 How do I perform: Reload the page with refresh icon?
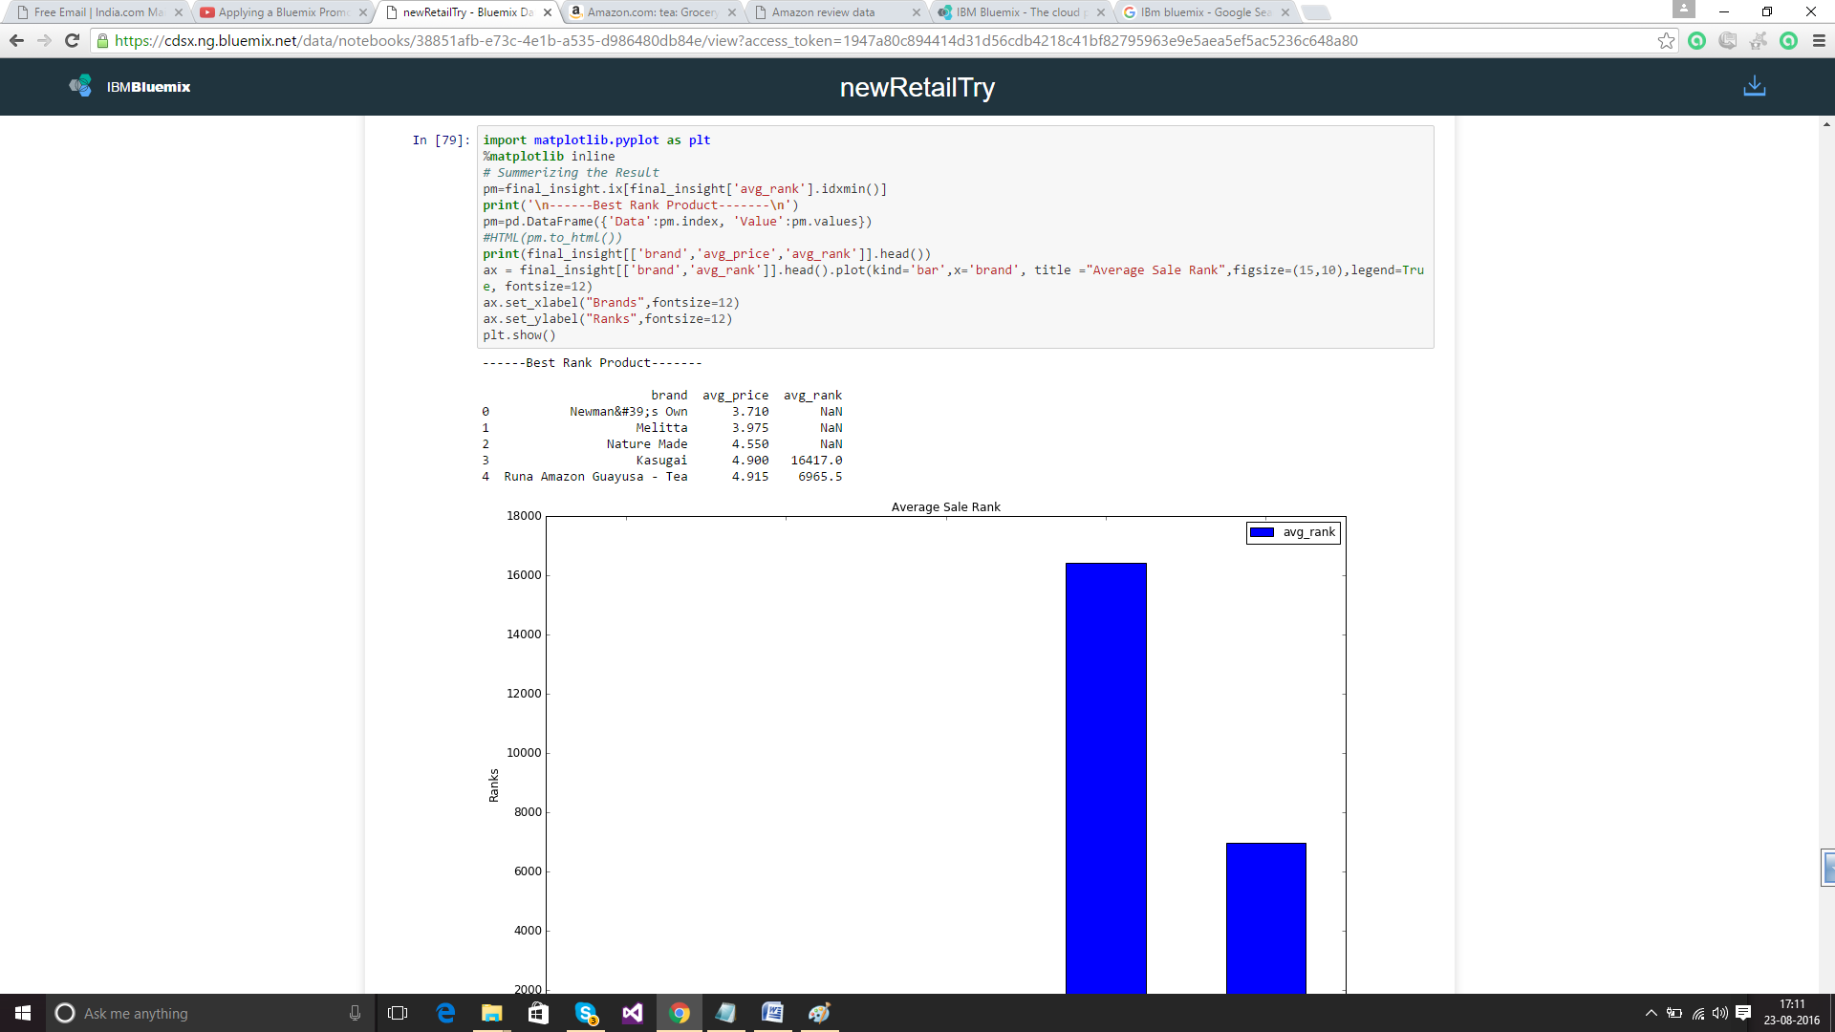72,40
